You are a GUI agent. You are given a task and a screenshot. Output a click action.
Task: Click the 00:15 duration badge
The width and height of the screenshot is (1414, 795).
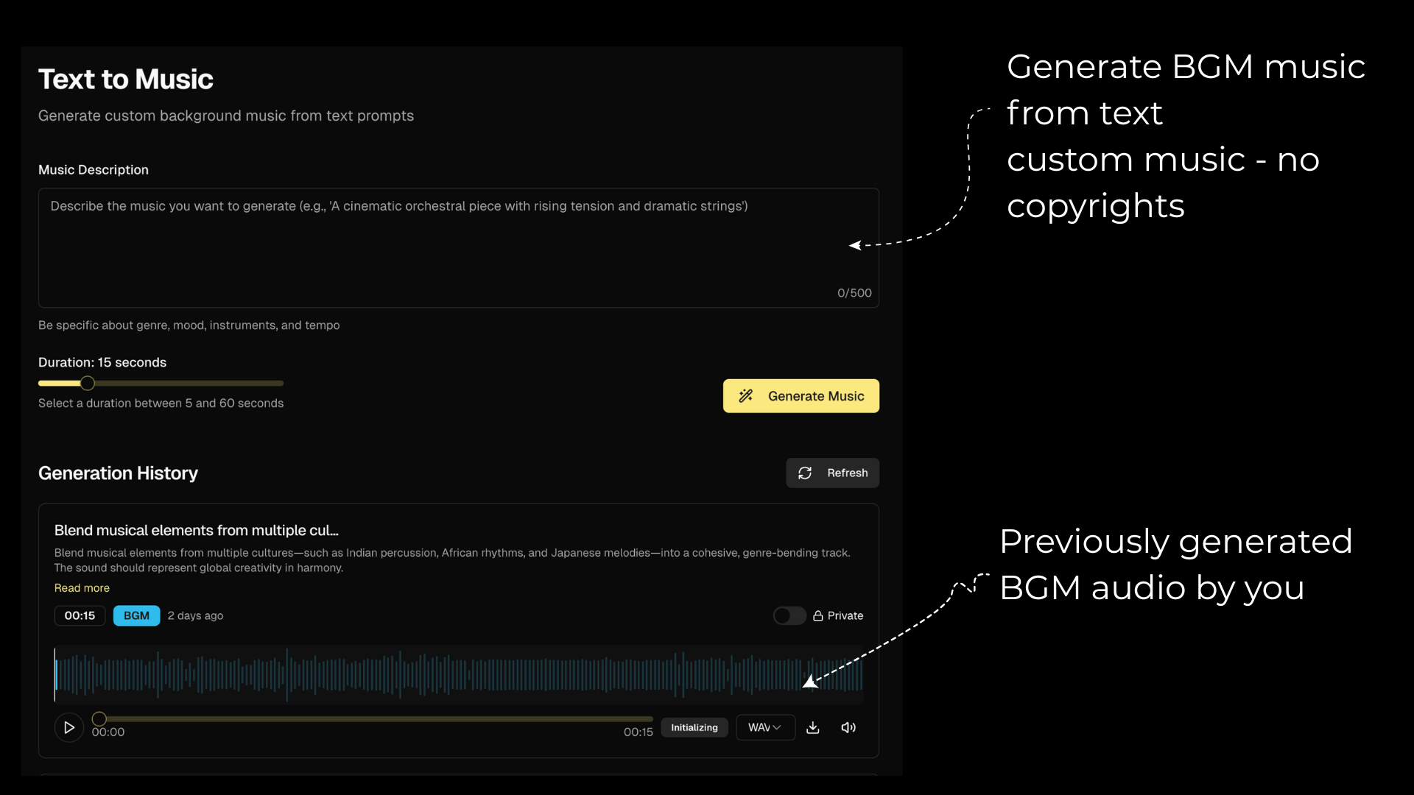coord(80,616)
